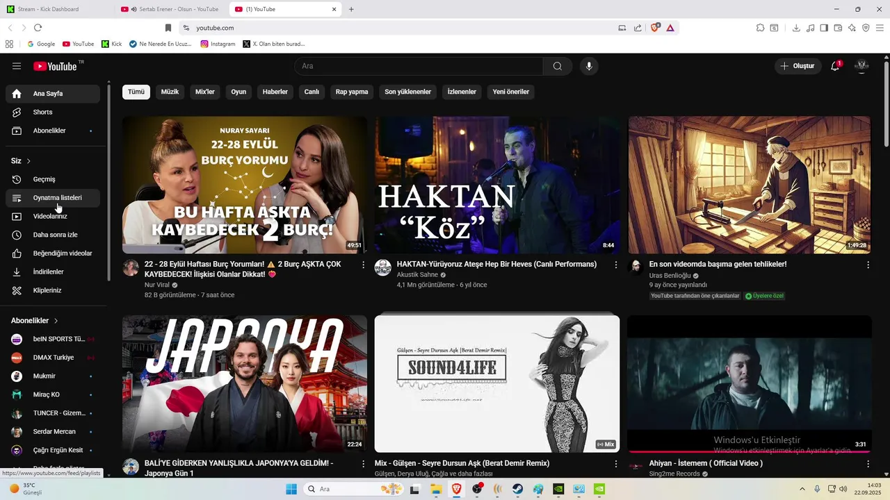Play the HAKTAN Köz video thumbnail
The image size is (890, 500).
click(497, 185)
